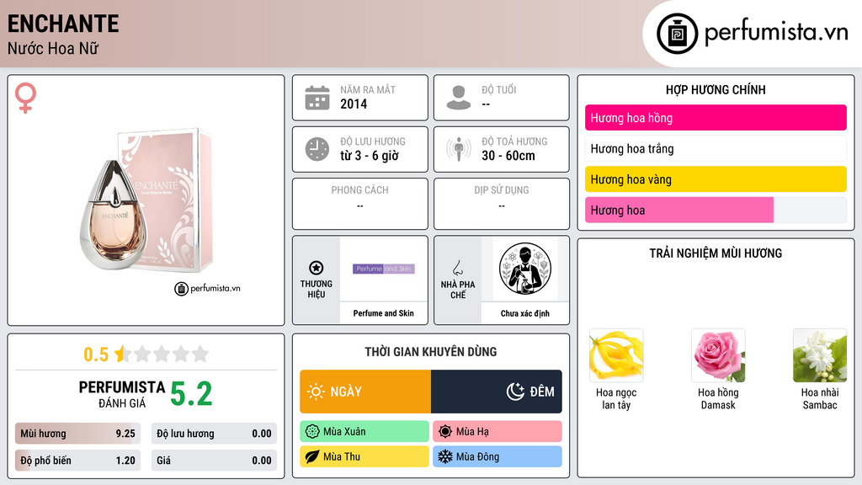Viewport: 862px width, 485px height.
Task: Click the Trải nghiệm mùi hương heading
Action: 716,253
